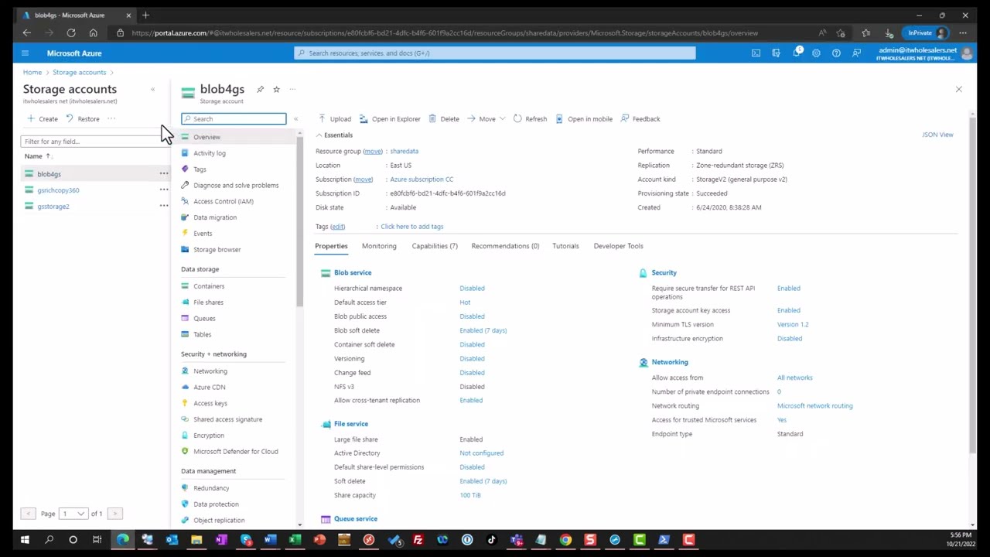Pin blob4gs to the dashboard
This screenshot has height=557, width=990.
point(260,90)
